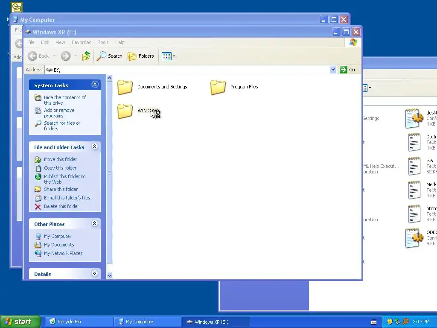Click Share this folder link

pyautogui.click(x=61, y=189)
